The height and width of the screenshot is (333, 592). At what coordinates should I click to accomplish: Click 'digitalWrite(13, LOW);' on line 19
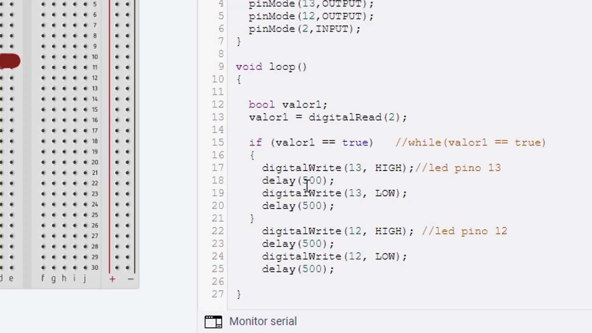coord(334,193)
